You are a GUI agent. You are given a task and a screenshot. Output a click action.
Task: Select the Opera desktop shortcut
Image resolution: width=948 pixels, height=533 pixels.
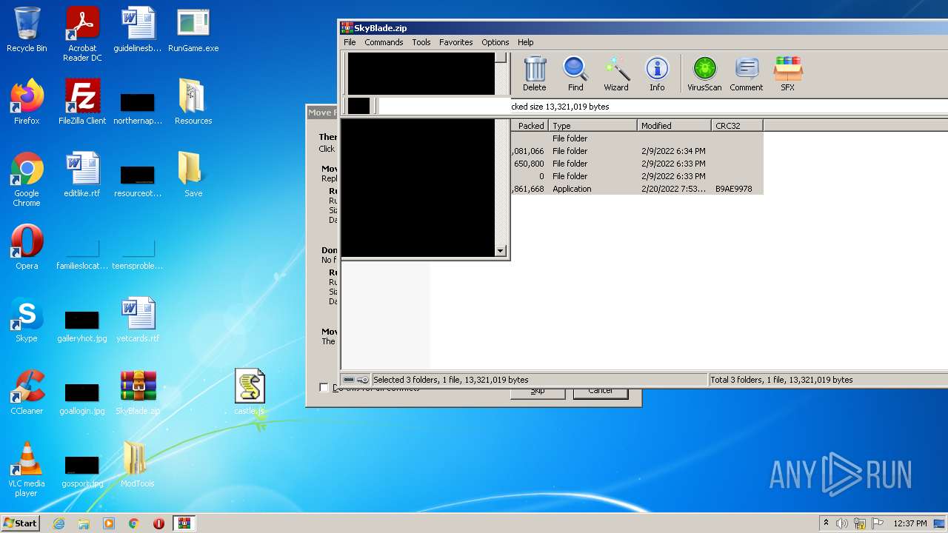27,248
